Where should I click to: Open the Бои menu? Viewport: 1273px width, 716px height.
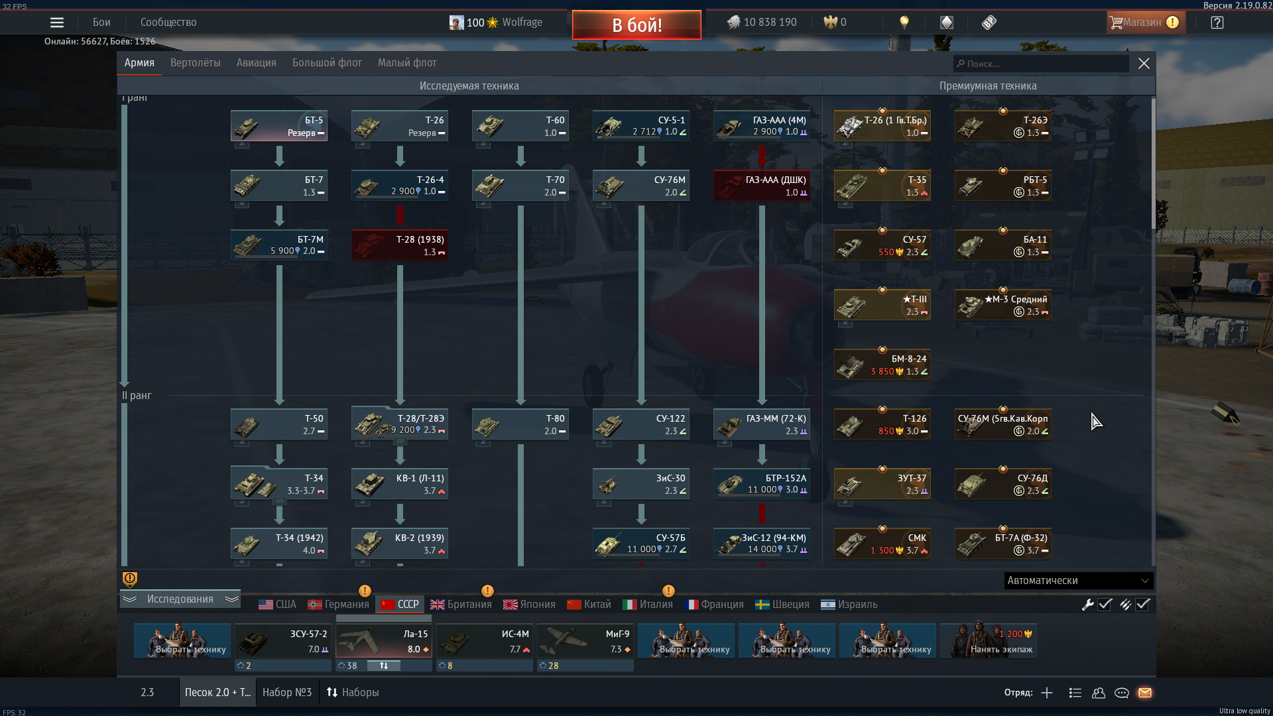pyautogui.click(x=101, y=23)
